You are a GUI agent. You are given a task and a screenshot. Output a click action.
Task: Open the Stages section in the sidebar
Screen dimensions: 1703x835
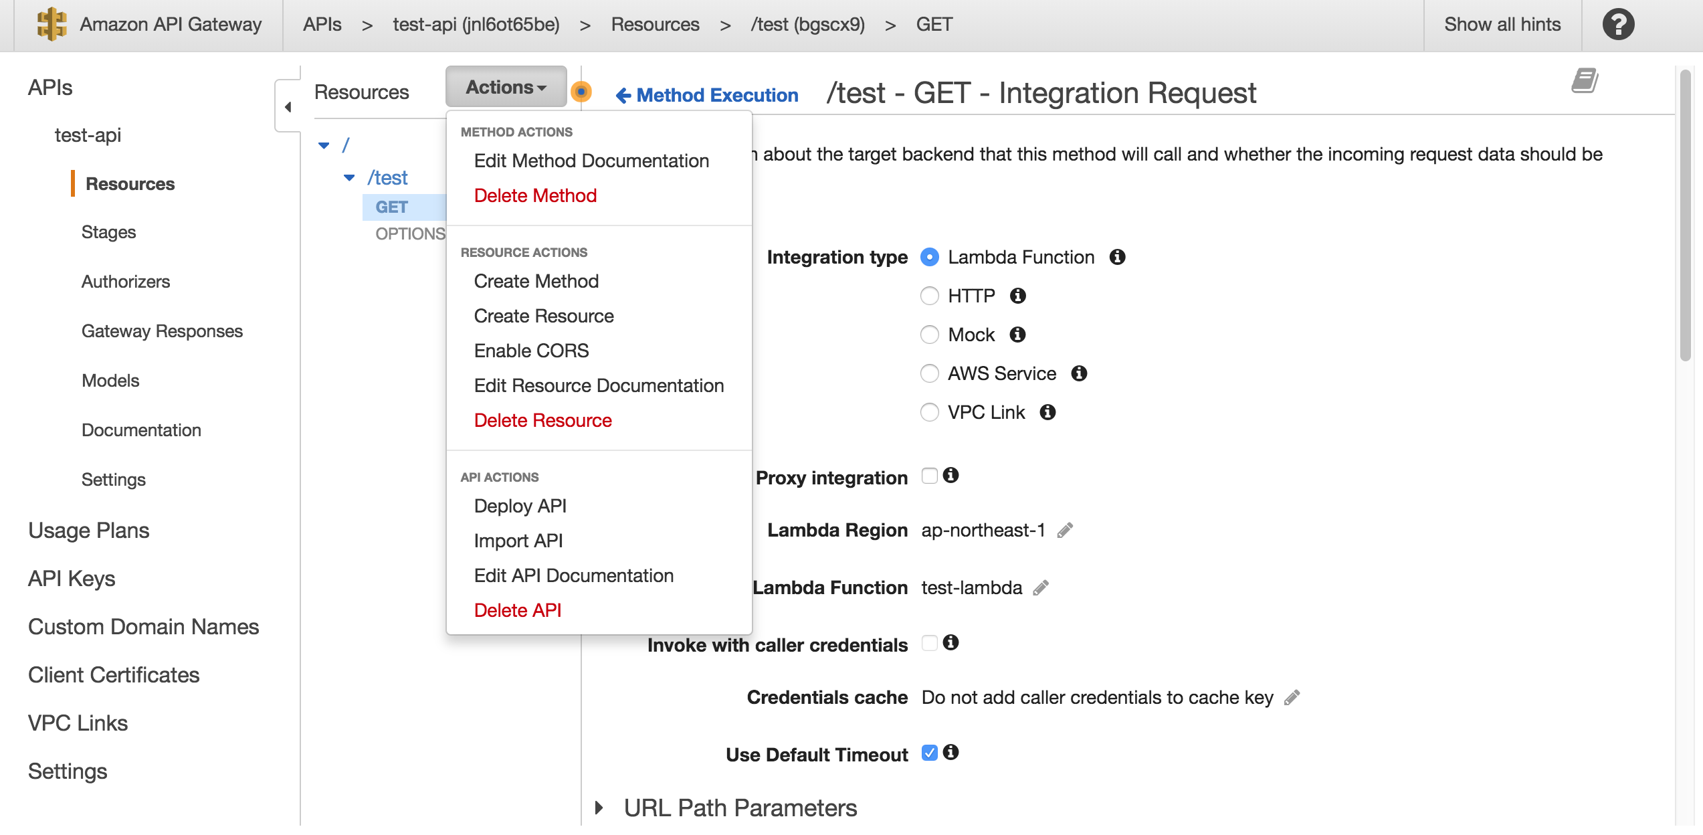108,232
